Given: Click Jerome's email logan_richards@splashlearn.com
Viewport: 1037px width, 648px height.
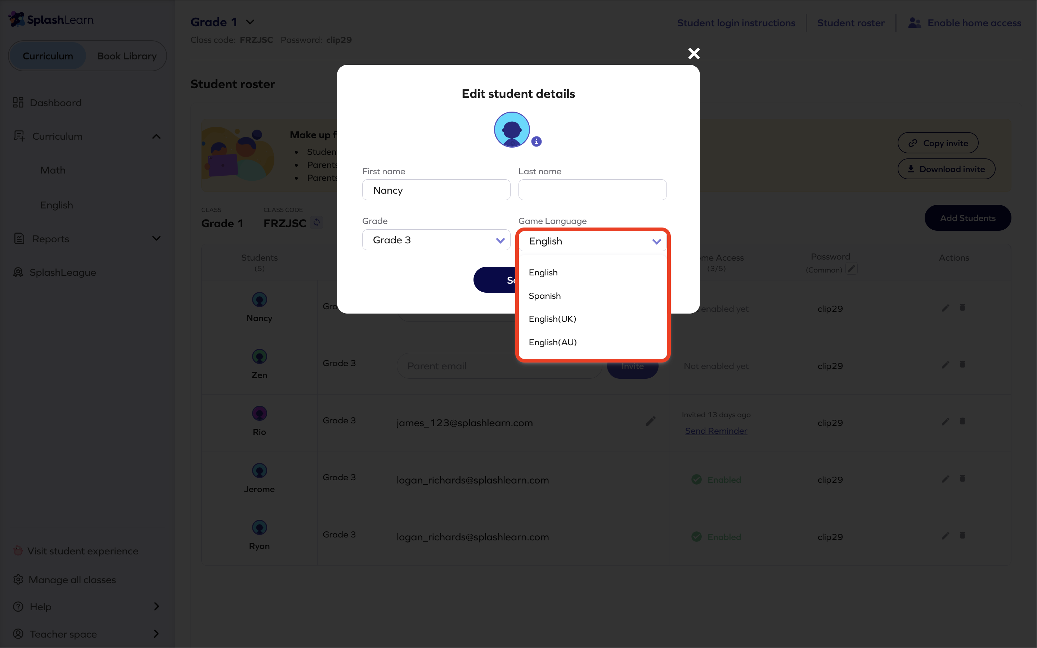Looking at the screenshot, I should tap(473, 480).
